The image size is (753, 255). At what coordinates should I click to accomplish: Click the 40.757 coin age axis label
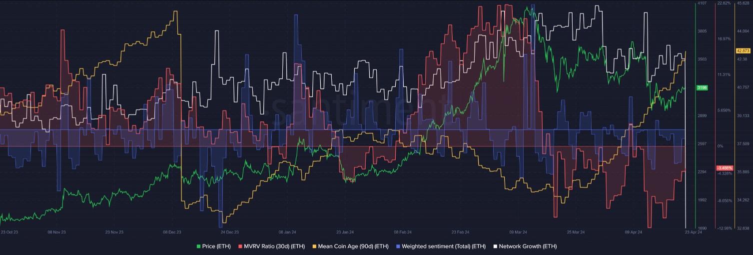tap(743, 87)
